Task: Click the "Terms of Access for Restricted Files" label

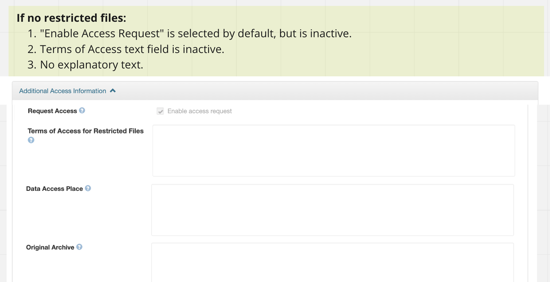Action: [86, 131]
